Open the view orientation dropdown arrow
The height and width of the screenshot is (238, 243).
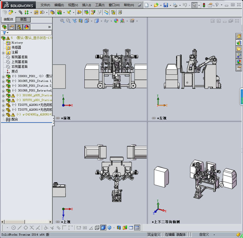[92, 21]
